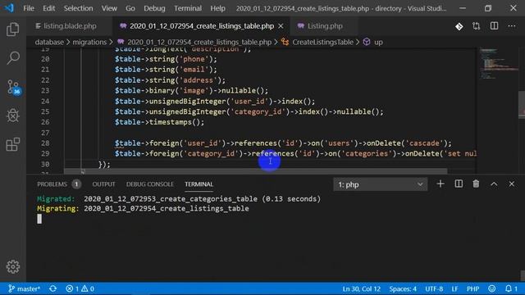Open the Debug menu
Viewport: 525px width, 295px height.
click(154, 8)
